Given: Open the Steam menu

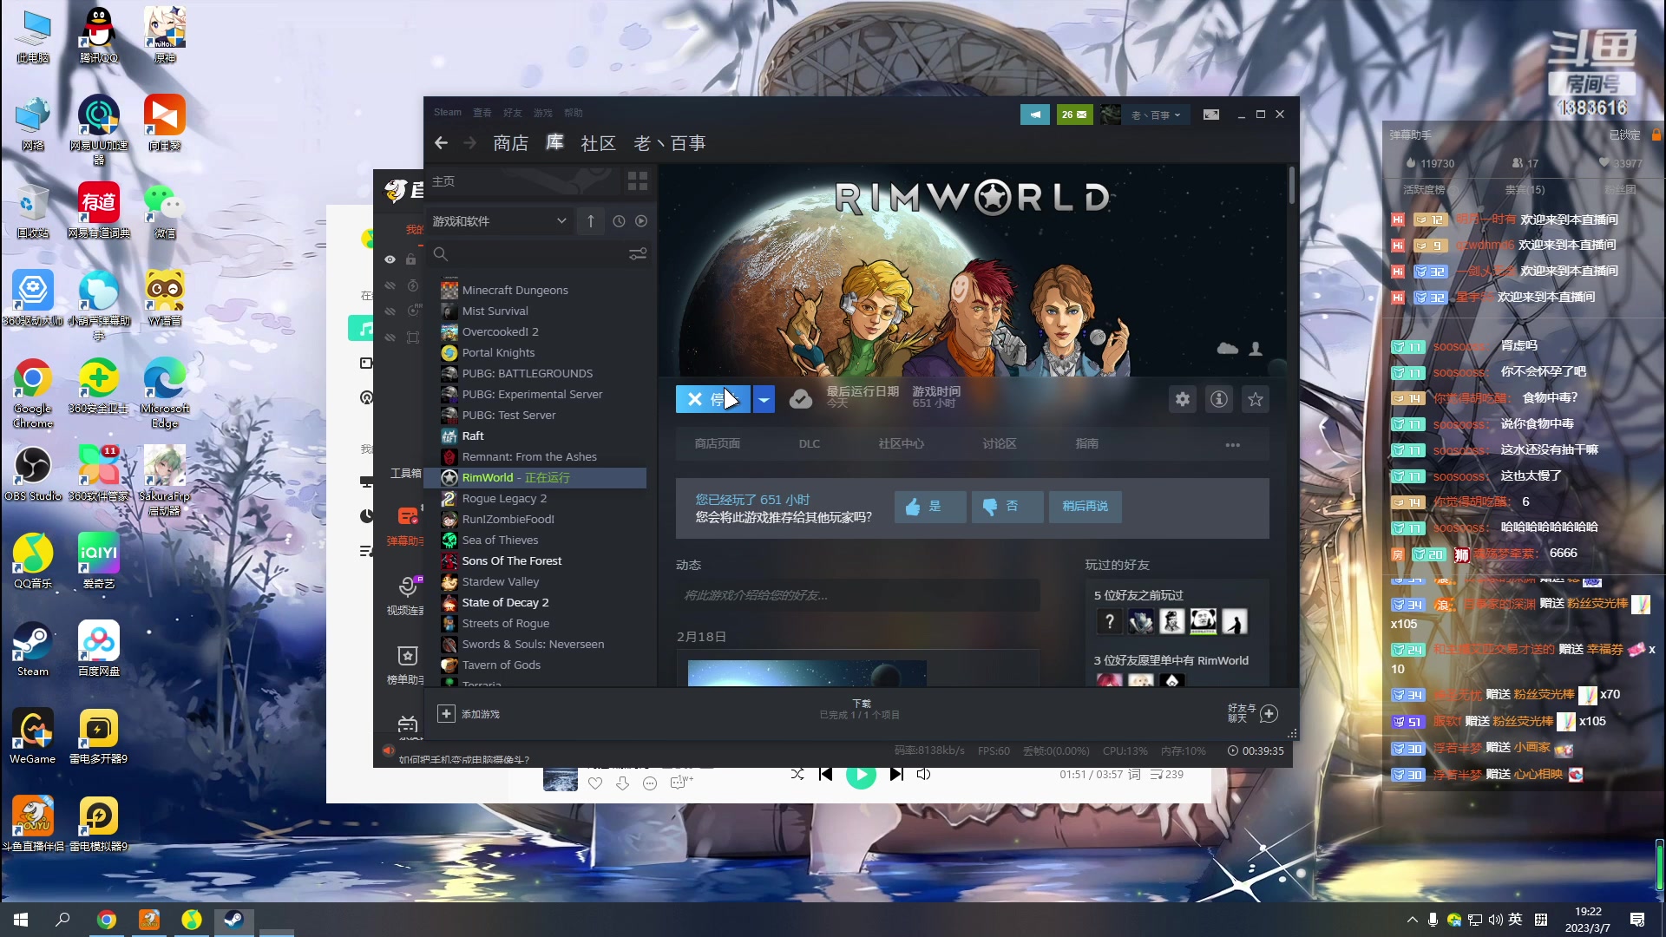Looking at the screenshot, I should pyautogui.click(x=448, y=113).
